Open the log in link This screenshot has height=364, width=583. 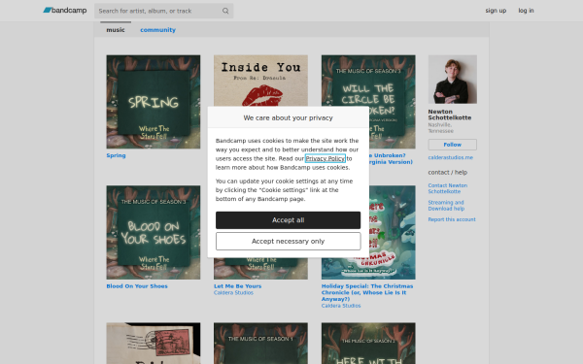click(x=526, y=11)
